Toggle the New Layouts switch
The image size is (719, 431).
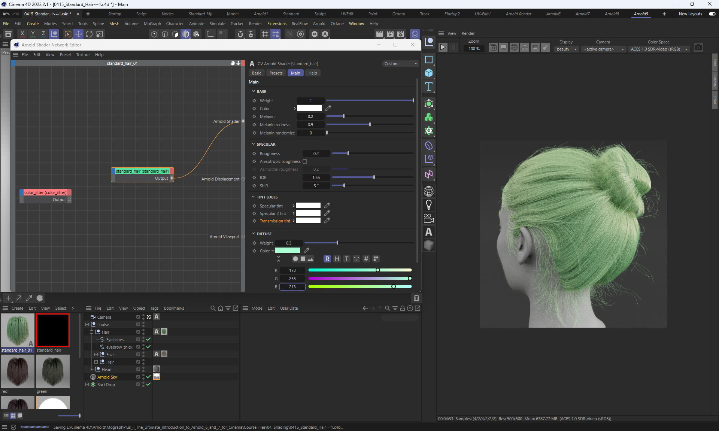pos(712,14)
